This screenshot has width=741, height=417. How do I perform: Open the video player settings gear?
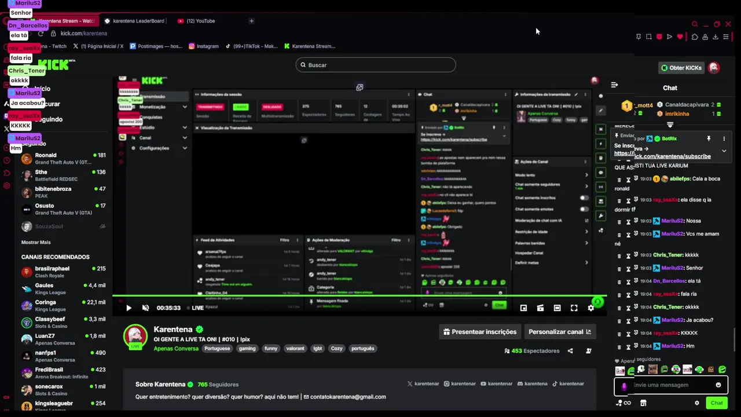click(x=590, y=308)
